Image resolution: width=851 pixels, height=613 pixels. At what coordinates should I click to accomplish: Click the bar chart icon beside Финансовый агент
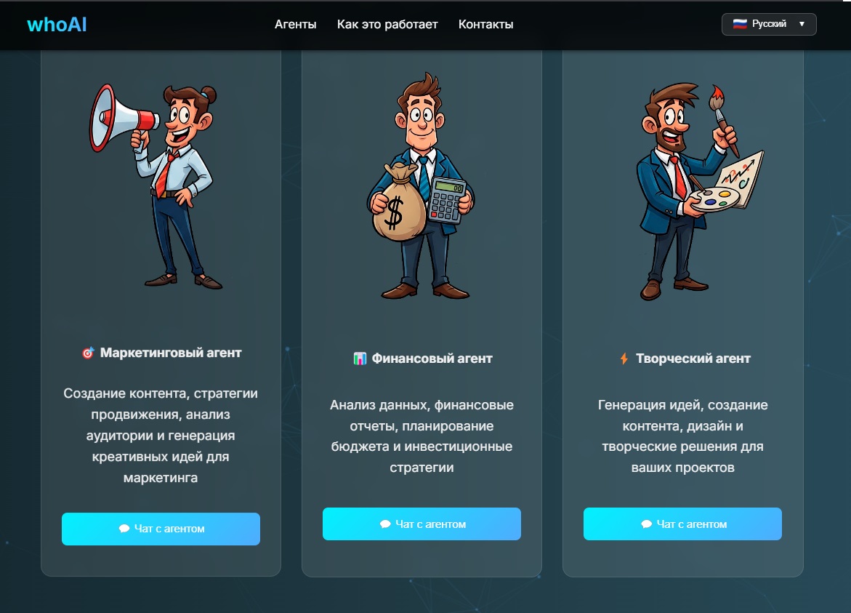tap(360, 358)
